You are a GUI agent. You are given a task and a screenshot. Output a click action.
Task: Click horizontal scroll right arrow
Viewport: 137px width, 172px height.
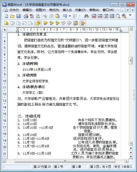[x=127, y=161]
